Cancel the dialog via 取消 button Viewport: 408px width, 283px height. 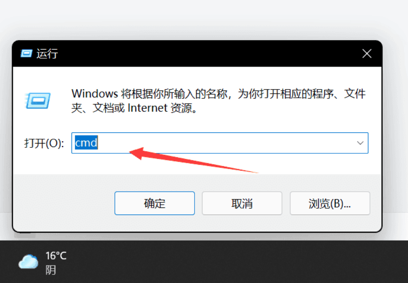[x=242, y=204]
